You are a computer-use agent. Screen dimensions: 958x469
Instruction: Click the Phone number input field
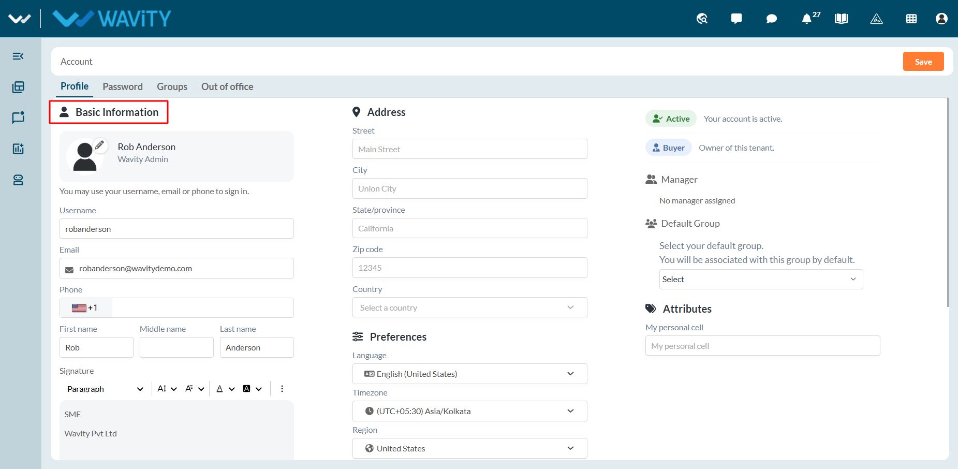point(203,307)
